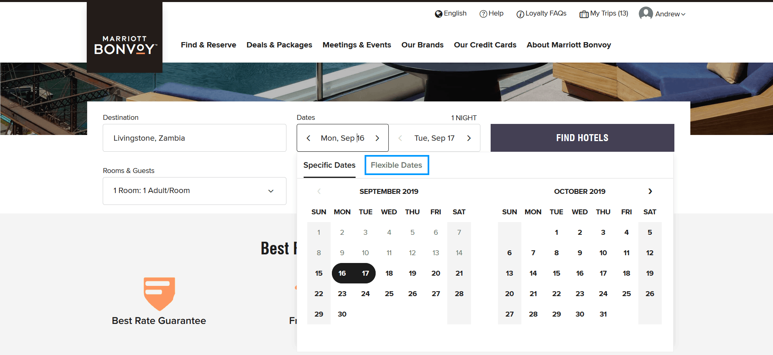773x355 pixels.
Task: Show next month in the calendar
Action: pyautogui.click(x=650, y=191)
